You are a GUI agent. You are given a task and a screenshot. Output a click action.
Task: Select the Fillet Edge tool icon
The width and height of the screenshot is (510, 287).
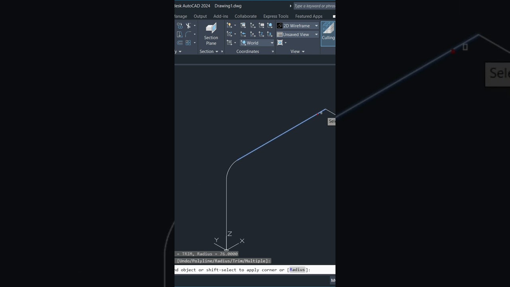click(x=188, y=34)
